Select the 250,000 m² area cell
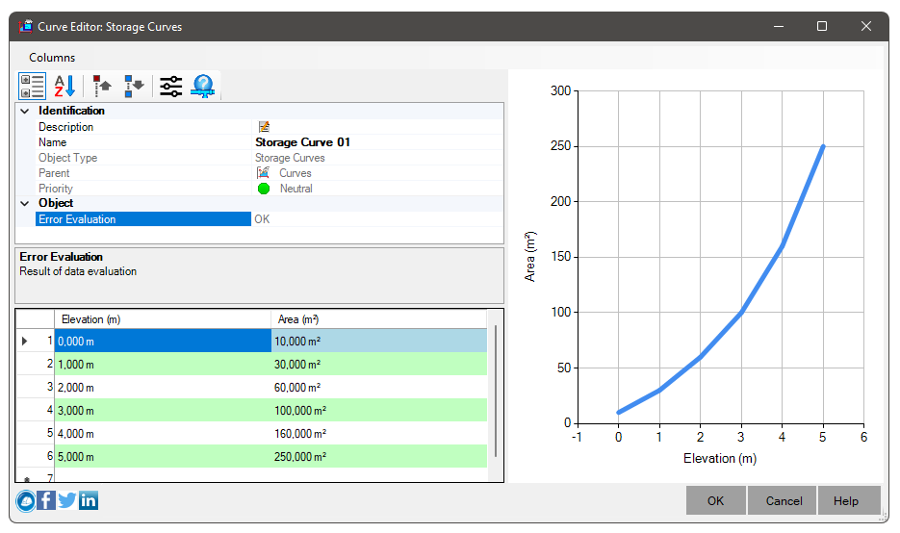This screenshot has height=533, width=900. point(379,456)
